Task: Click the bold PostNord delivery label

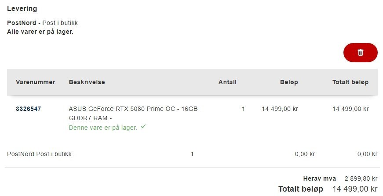Action: pyautogui.click(x=22, y=23)
